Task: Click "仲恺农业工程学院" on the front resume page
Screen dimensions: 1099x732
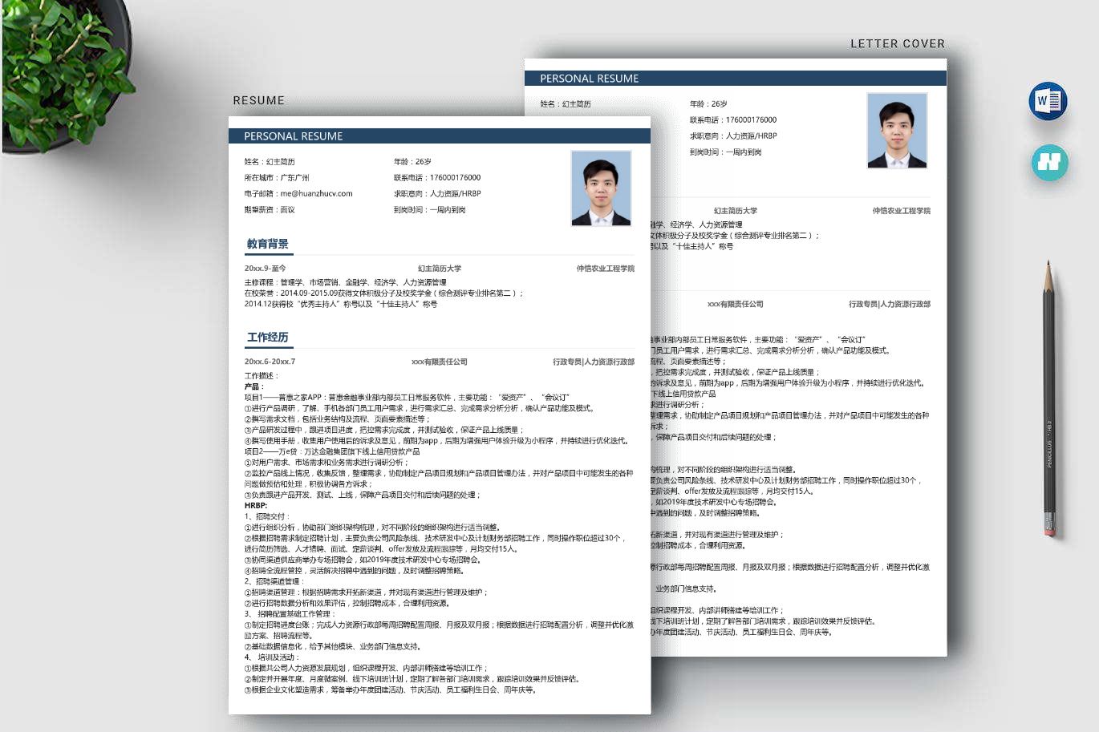Action: point(606,269)
